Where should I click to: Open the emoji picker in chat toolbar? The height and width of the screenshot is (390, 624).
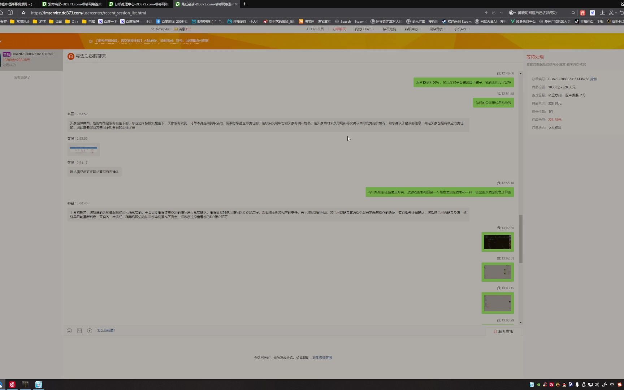(x=69, y=330)
